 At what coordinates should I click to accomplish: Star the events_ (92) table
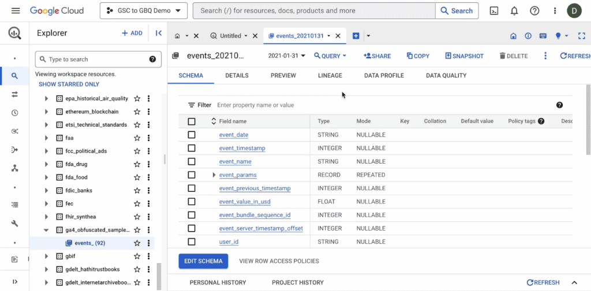point(137,243)
